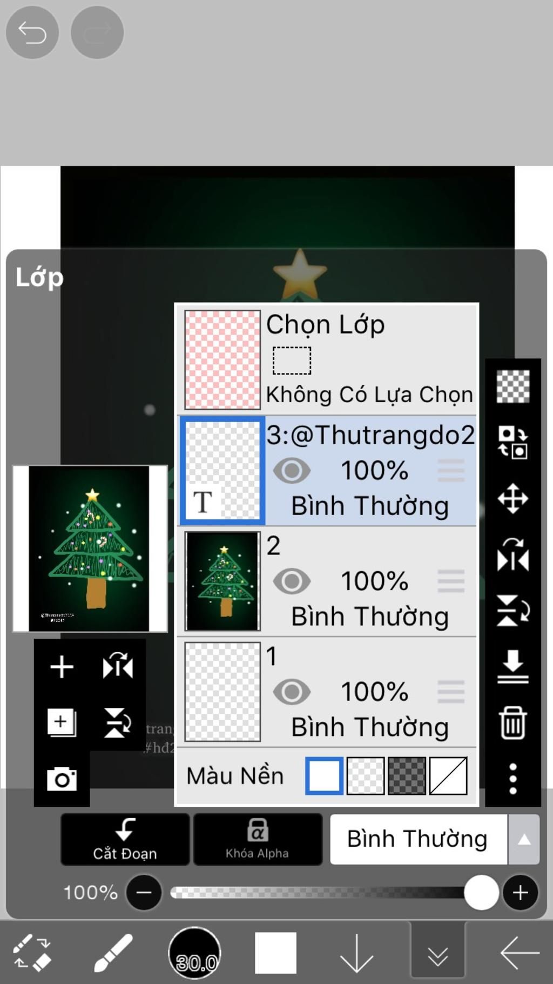Viewport: 553px width, 984px height.
Task: Click the brush-eraser switch icon
Action: 32,953
